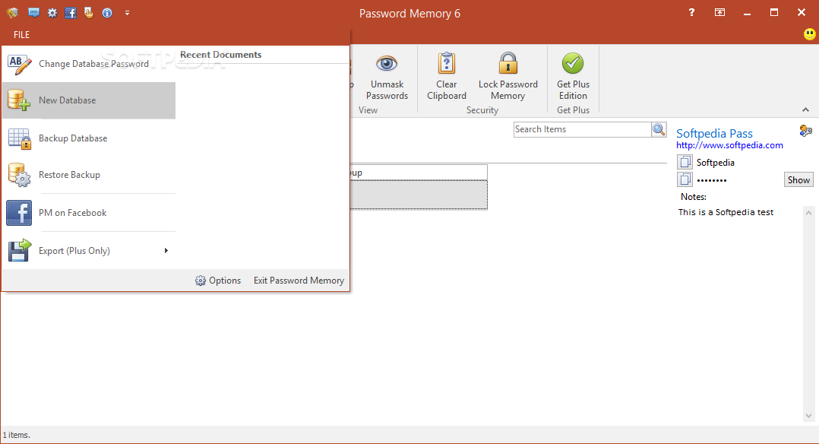This screenshot has height=444, width=819.
Task: Click the Recent Documents header
Action: click(220, 55)
